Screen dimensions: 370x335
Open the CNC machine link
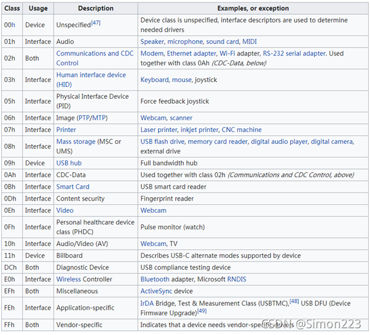[239, 130]
